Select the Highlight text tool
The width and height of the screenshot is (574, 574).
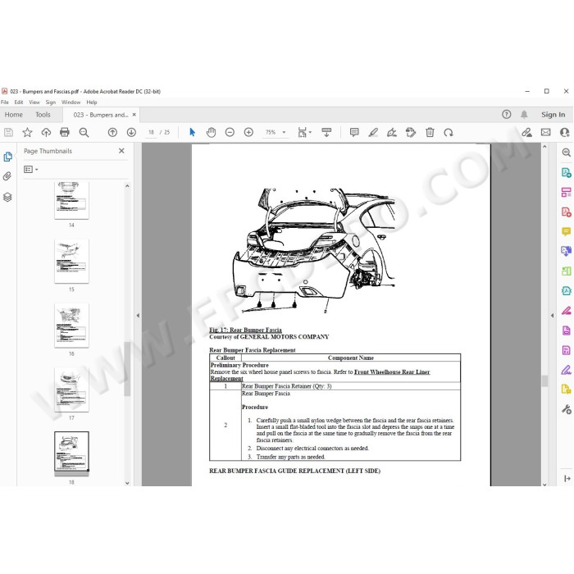[x=373, y=133]
